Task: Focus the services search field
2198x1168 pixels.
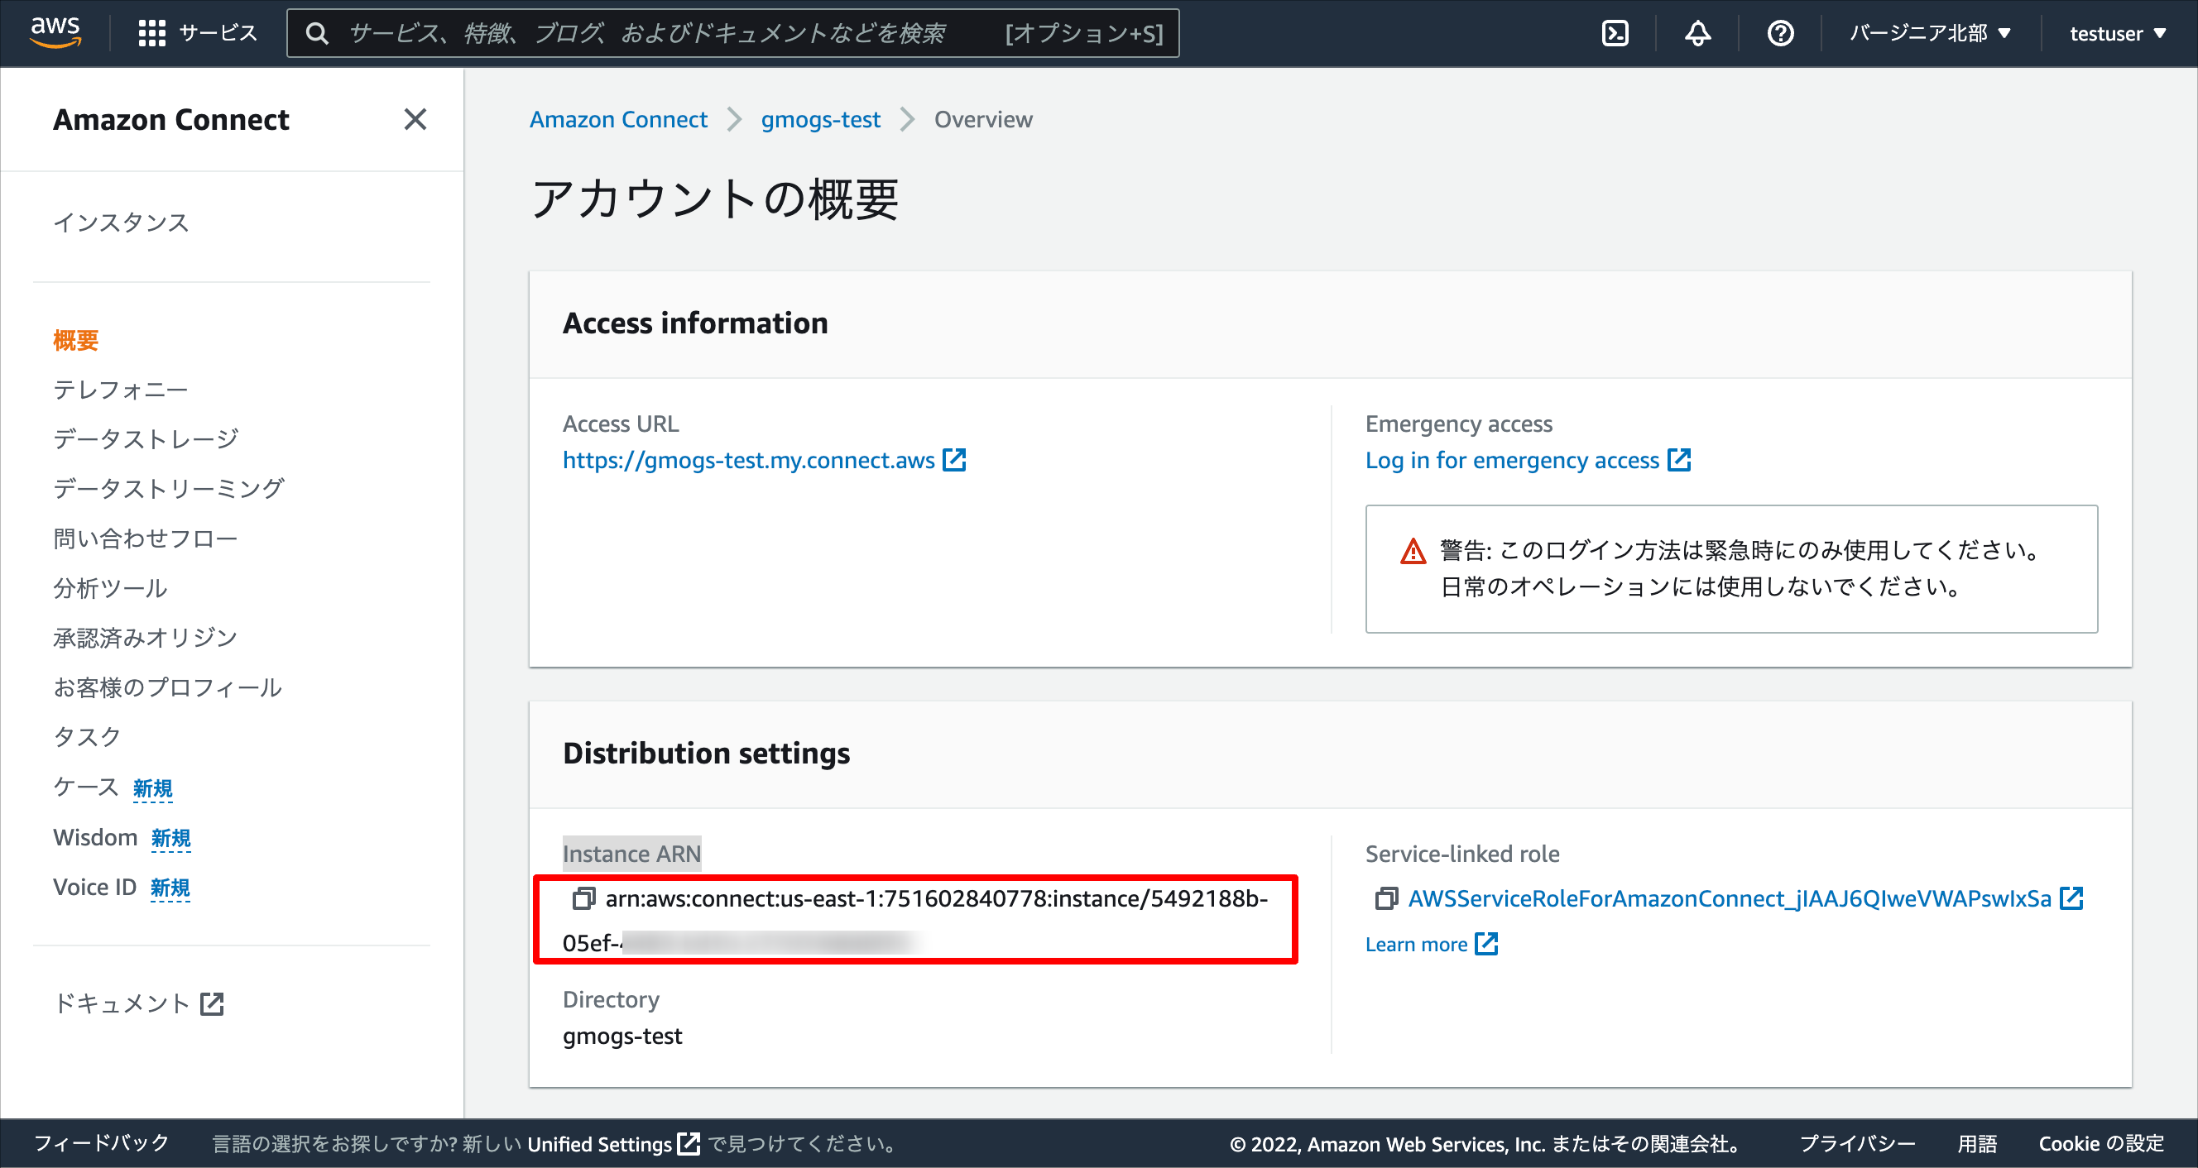Action: click(733, 33)
